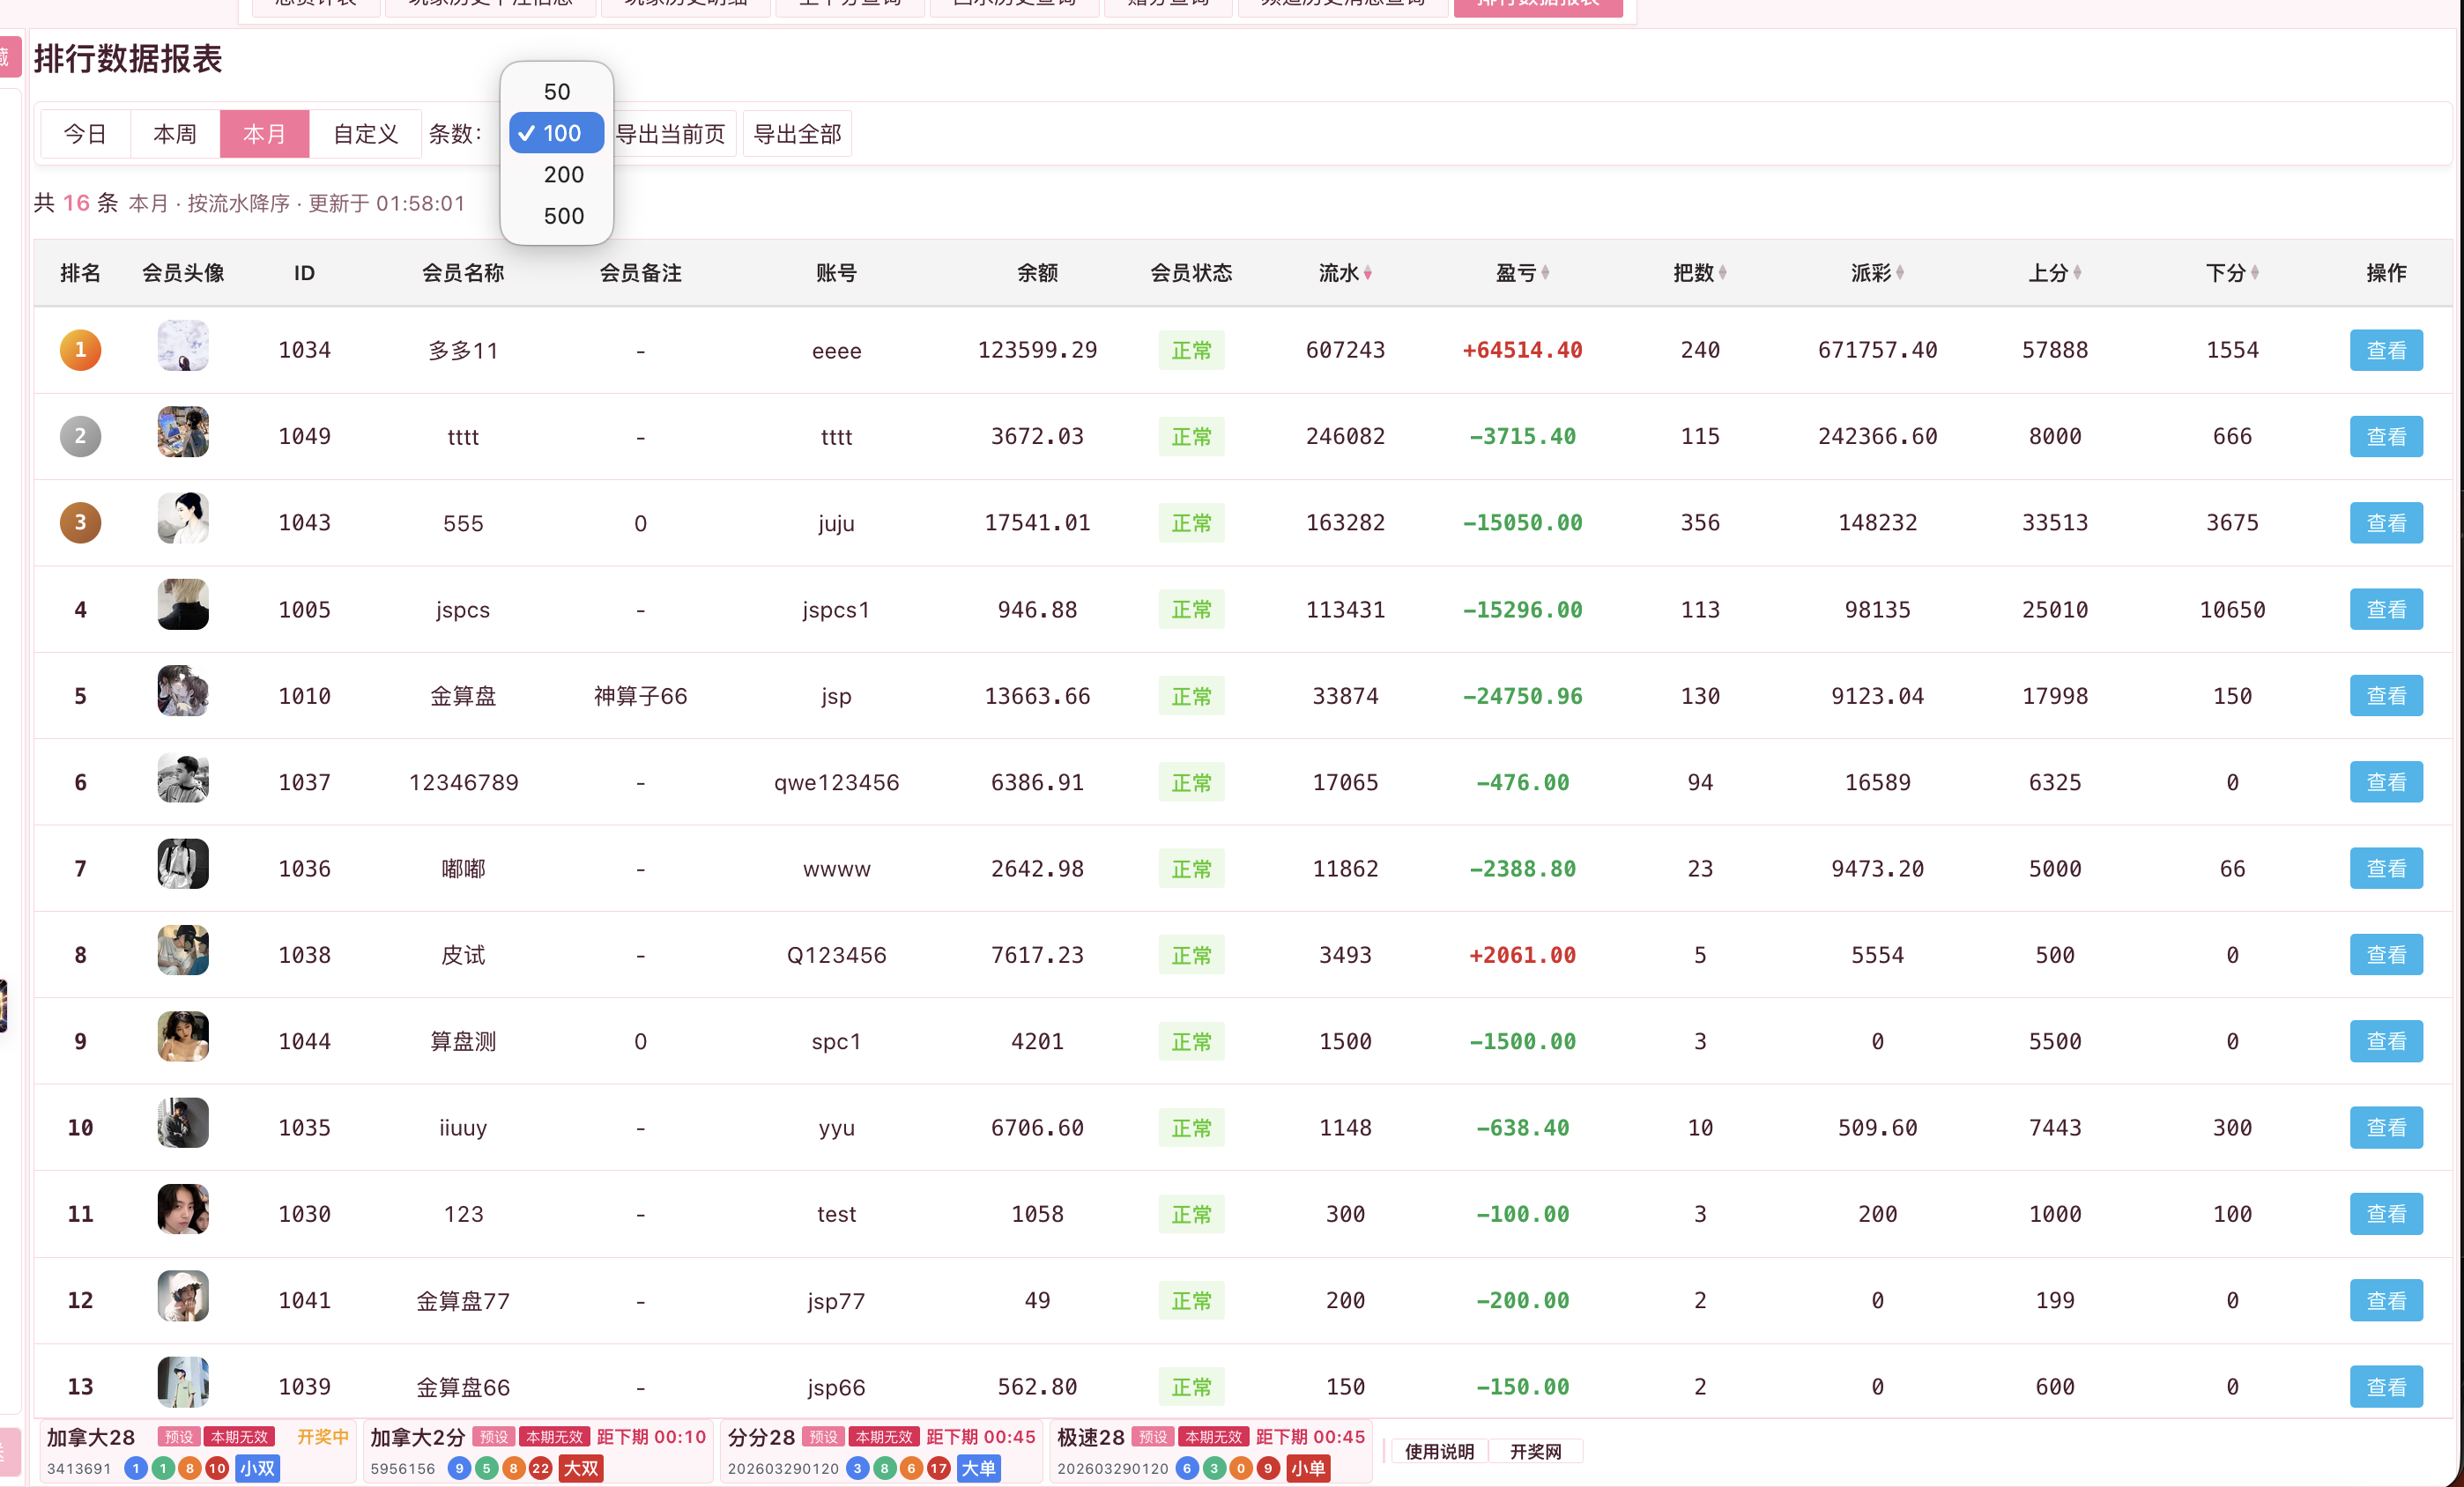Screen dimensions: 2464x1487
Task: Select 50 in the count dropdown
Action: tap(557, 92)
